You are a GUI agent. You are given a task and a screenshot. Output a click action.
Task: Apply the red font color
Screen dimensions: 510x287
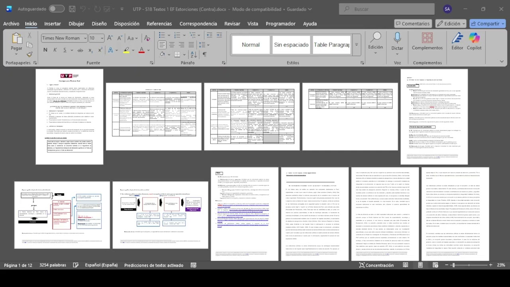141,50
